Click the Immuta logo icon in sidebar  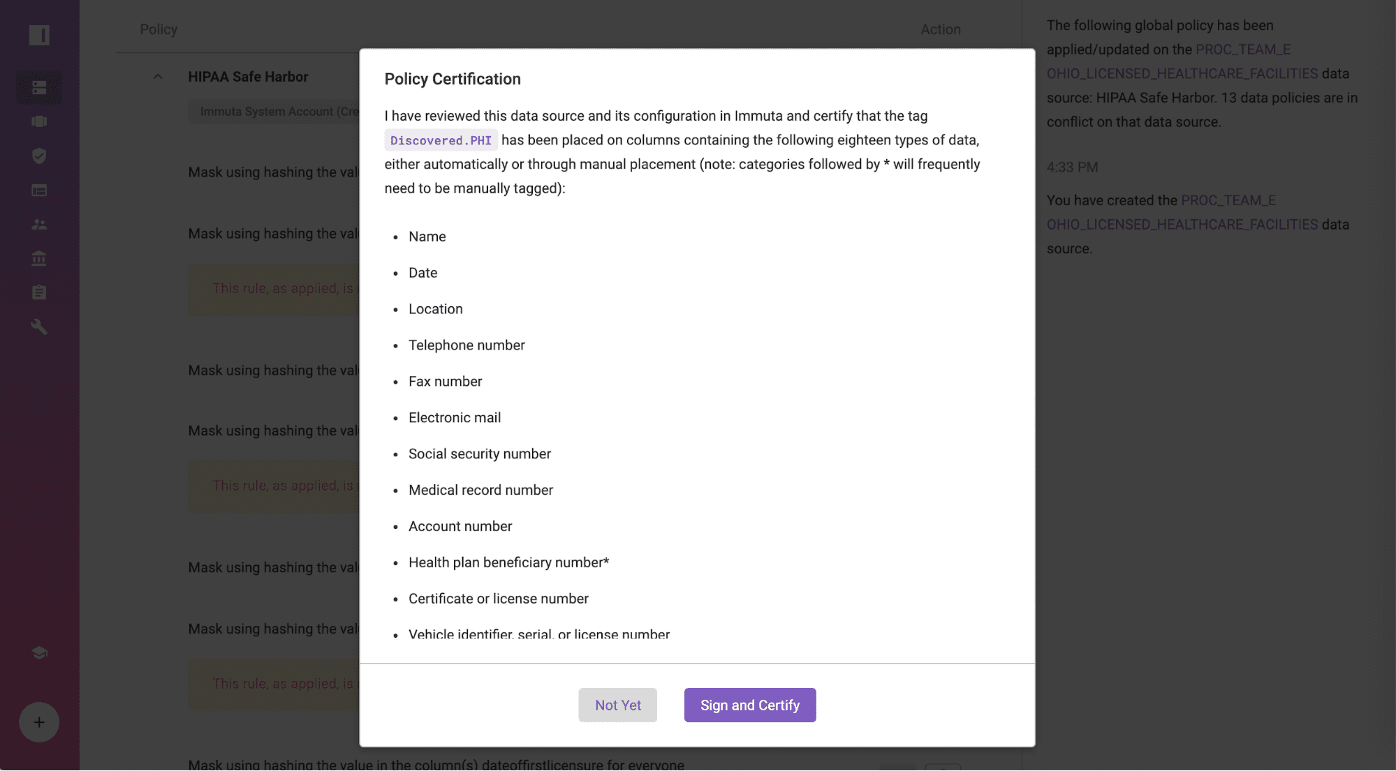(39, 35)
